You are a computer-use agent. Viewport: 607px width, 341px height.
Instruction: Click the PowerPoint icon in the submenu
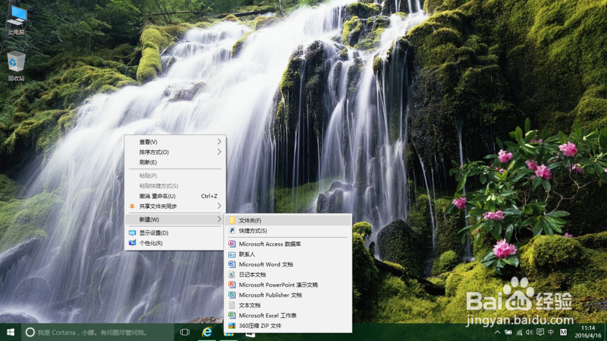pyautogui.click(x=232, y=285)
